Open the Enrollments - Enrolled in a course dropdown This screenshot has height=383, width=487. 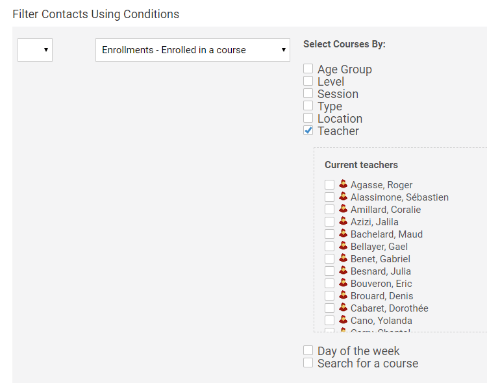pyautogui.click(x=192, y=50)
